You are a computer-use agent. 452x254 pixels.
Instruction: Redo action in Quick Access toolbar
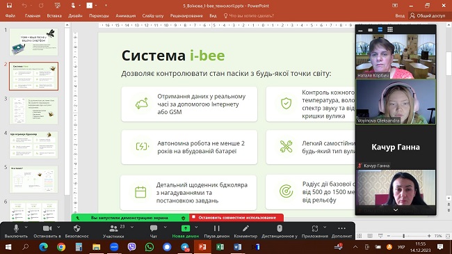point(41,6)
